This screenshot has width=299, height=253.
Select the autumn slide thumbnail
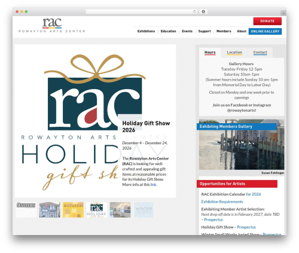(73, 210)
